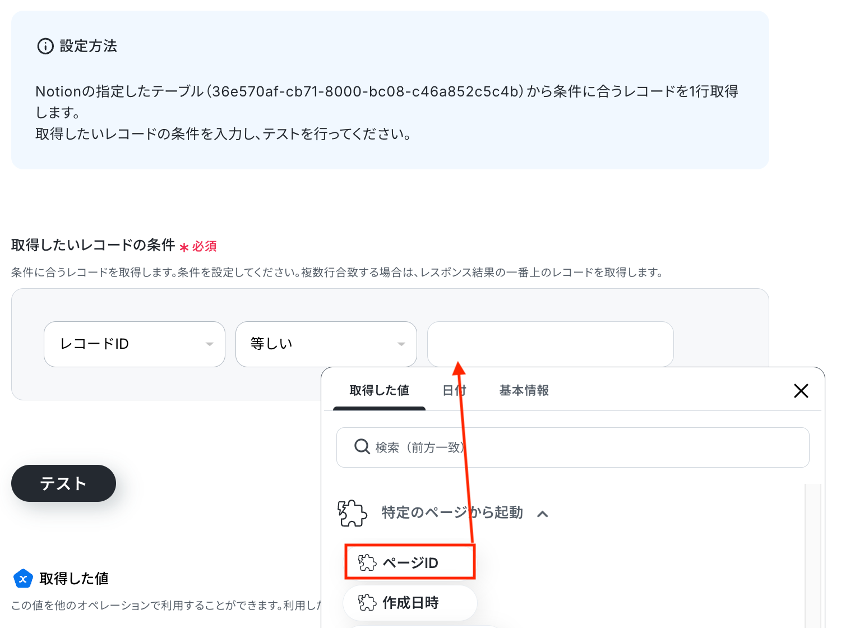Open the 等しい condition operator dropdown
This screenshot has height=628, width=841.
click(326, 344)
